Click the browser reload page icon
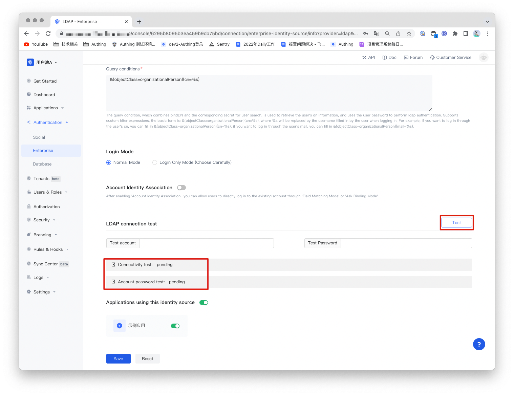 click(x=48, y=34)
